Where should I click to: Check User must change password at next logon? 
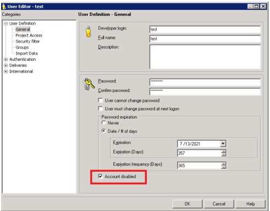[100, 109]
